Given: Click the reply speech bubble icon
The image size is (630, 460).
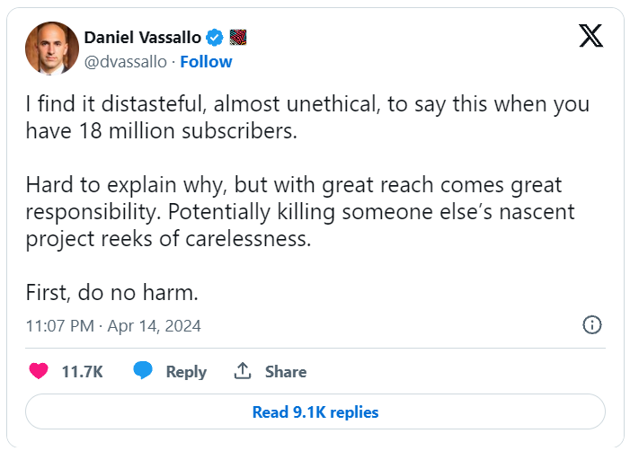Looking at the screenshot, I should [143, 371].
